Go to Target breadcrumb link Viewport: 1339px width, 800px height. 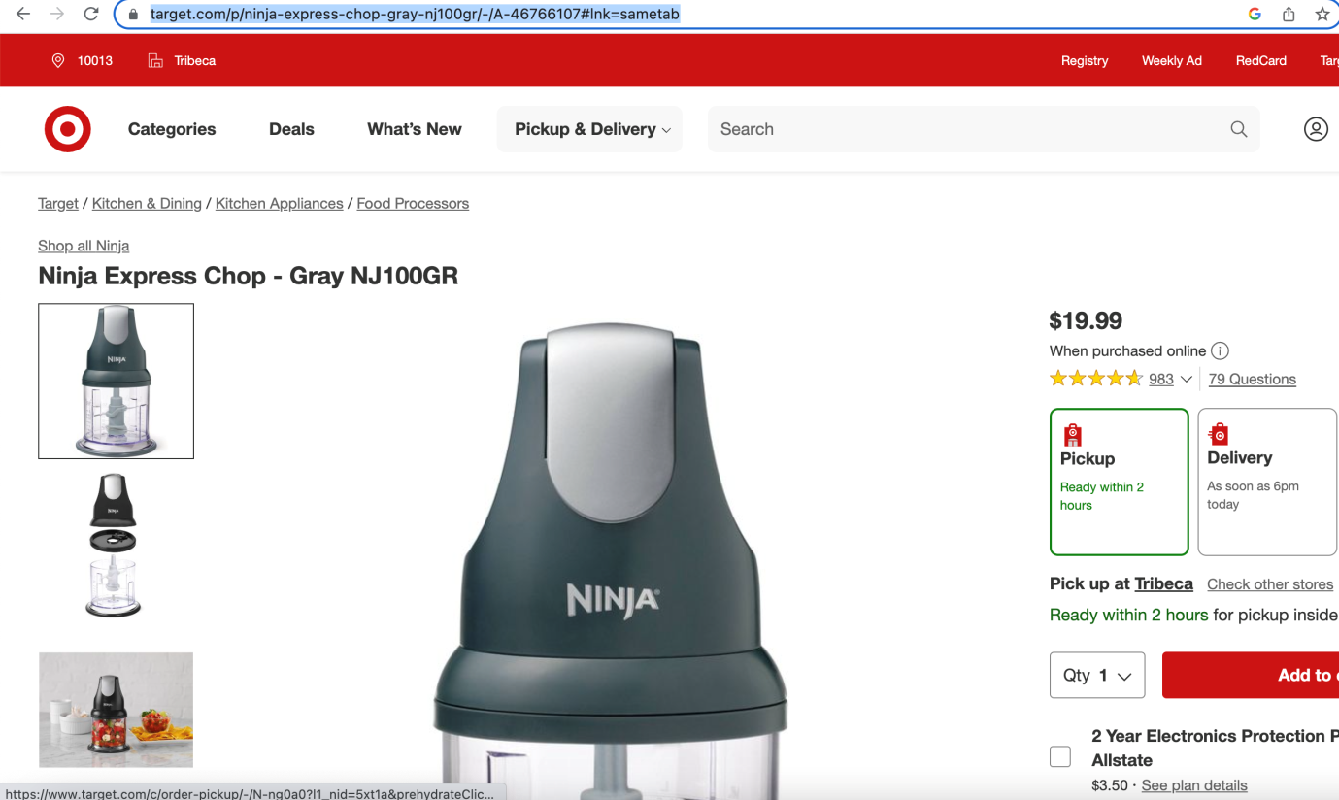point(58,203)
